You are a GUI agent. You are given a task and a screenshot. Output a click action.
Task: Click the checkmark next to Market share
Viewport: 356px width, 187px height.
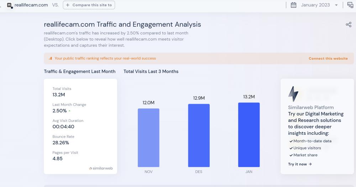coord(291,155)
